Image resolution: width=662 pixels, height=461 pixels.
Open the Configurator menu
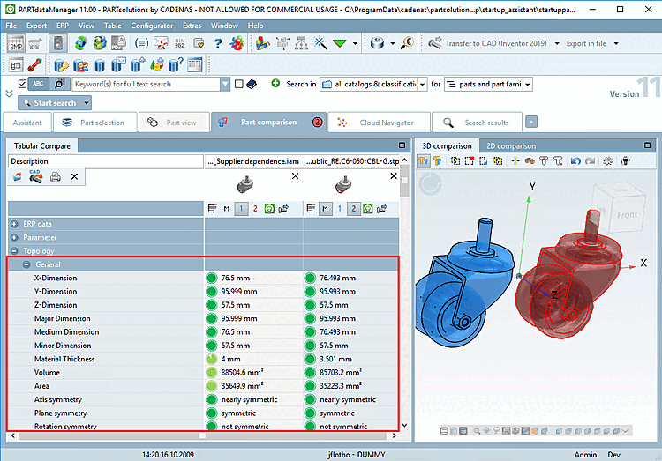point(152,26)
